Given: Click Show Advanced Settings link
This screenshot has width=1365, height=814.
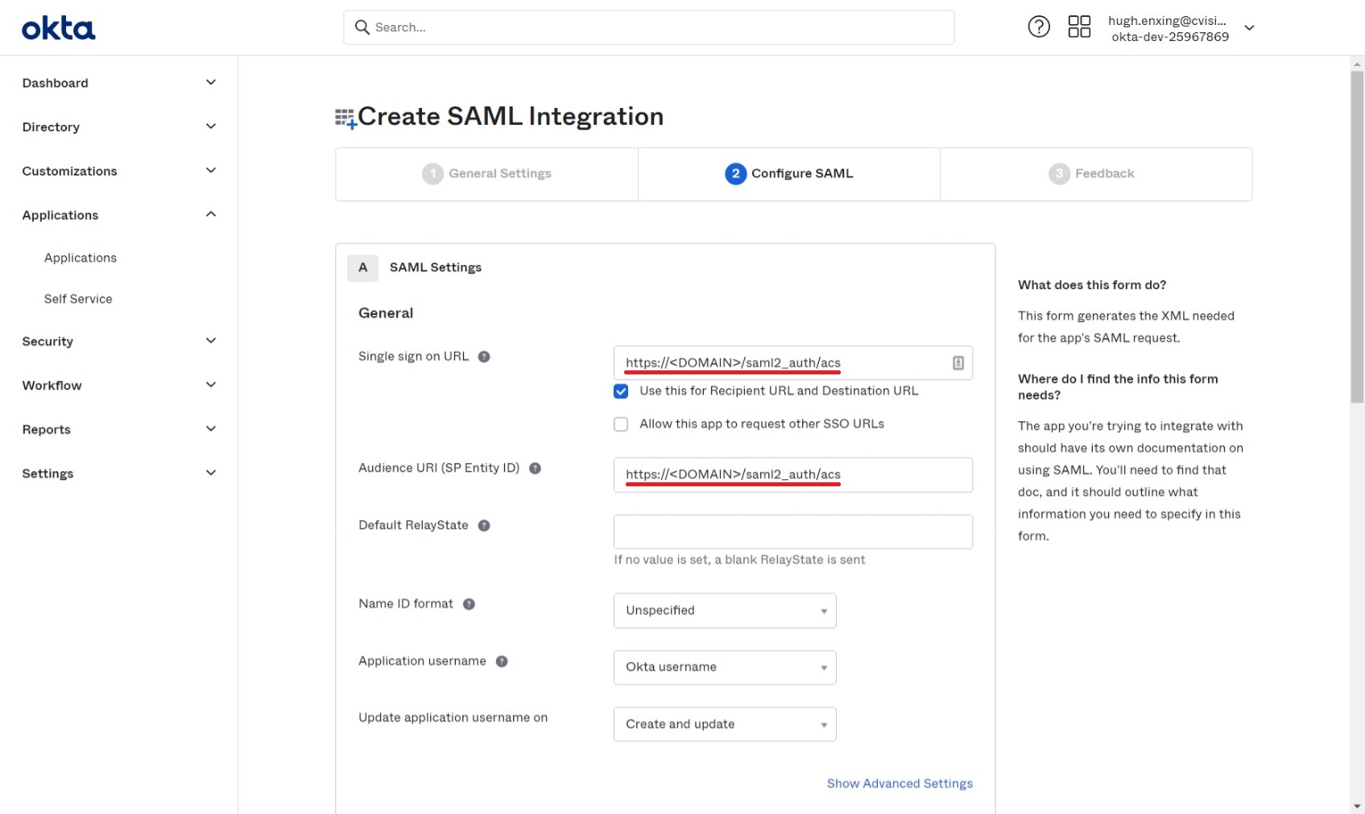Looking at the screenshot, I should pos(900,783).
